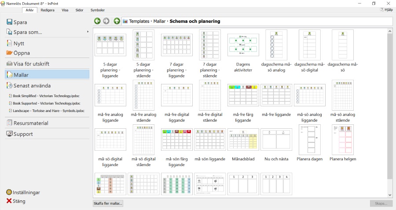Choose the Dagens aktiviteter template

pyautogui.click(x=243, y=46)
